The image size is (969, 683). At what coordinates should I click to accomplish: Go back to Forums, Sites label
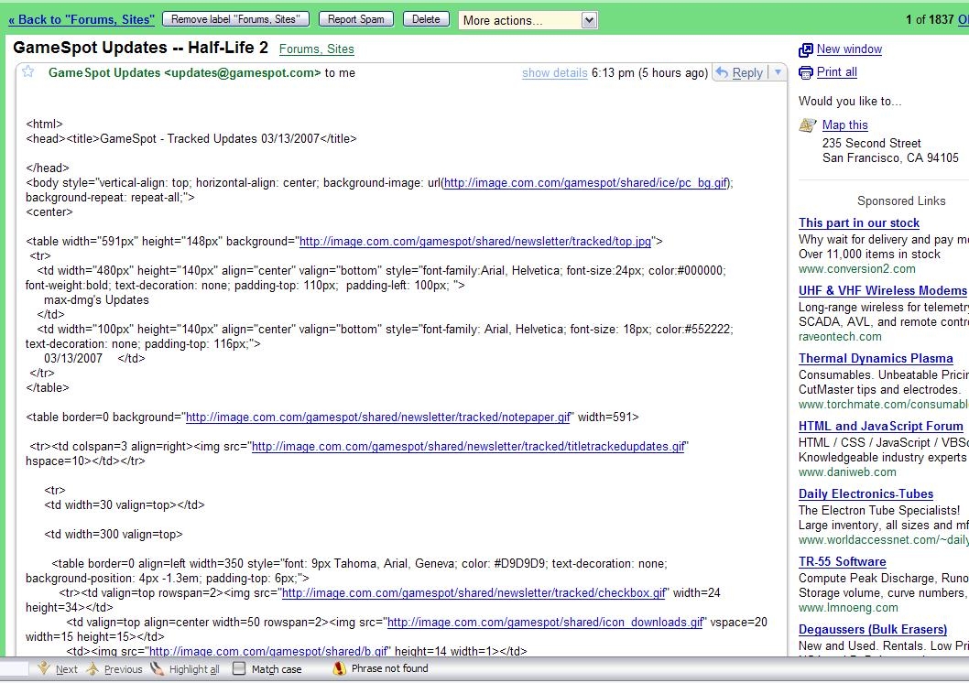[x=82, y=20]
